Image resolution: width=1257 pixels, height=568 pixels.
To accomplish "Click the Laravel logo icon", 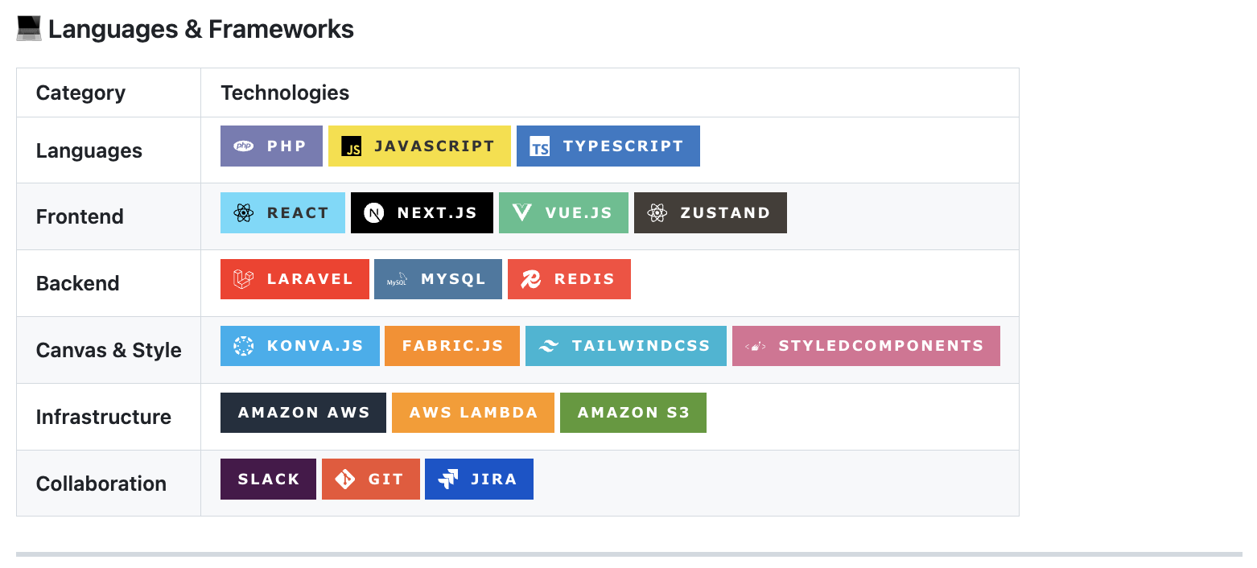I will [243, 279].
